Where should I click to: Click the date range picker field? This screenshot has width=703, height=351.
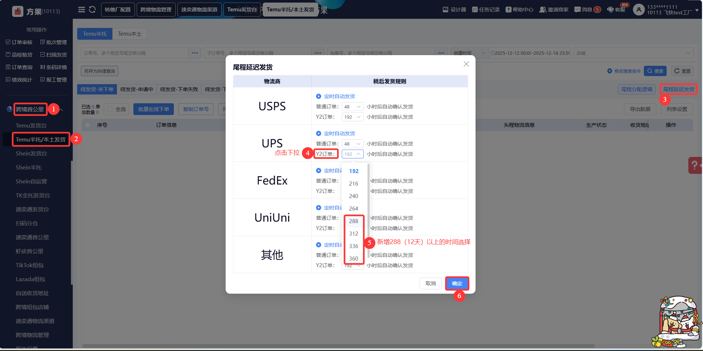click(x=530, y=53)
